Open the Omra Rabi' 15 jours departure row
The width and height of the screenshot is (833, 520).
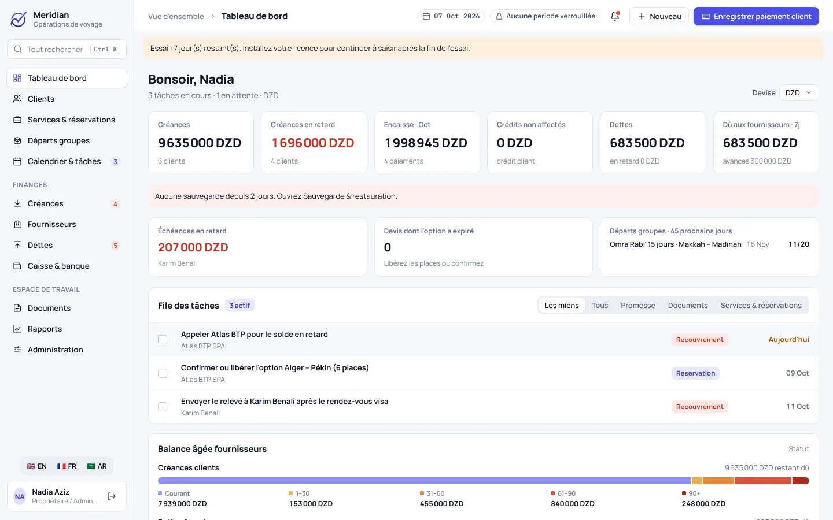click(x=709, y=244)
